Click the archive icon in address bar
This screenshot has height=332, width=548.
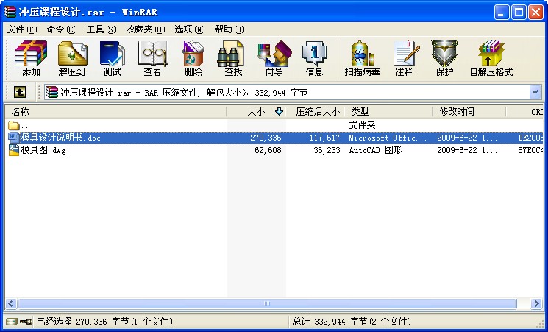pos(51,92)
